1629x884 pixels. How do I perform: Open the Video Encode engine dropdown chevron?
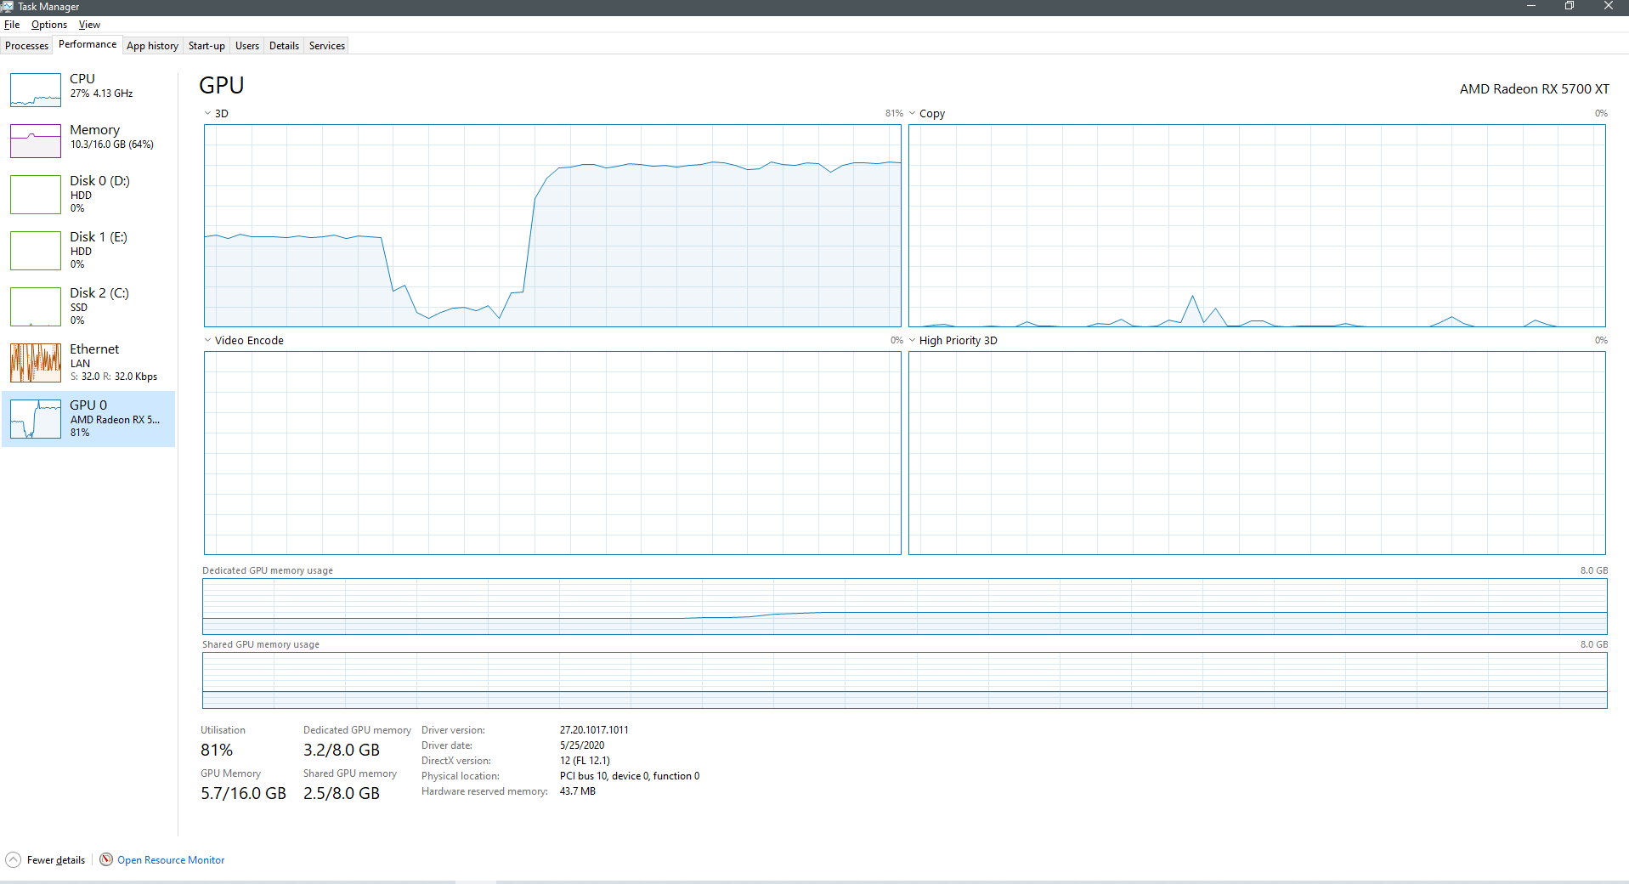[x=207, y=340]
